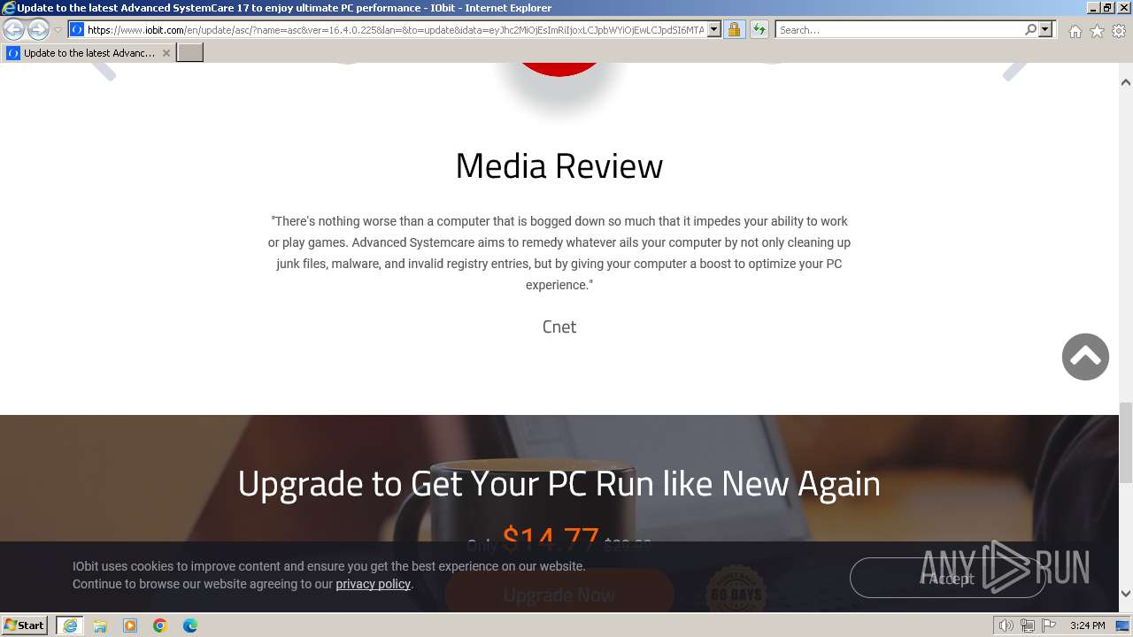Click the 60 Days guarantee badge
Screen dimensions: 1133x637
click(736, 591)
